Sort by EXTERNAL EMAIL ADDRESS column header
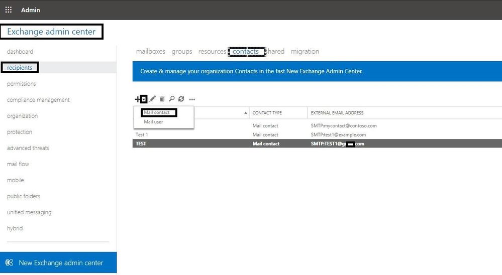The height and width of the screenshot is (275, 502). (x=337, y=113)
